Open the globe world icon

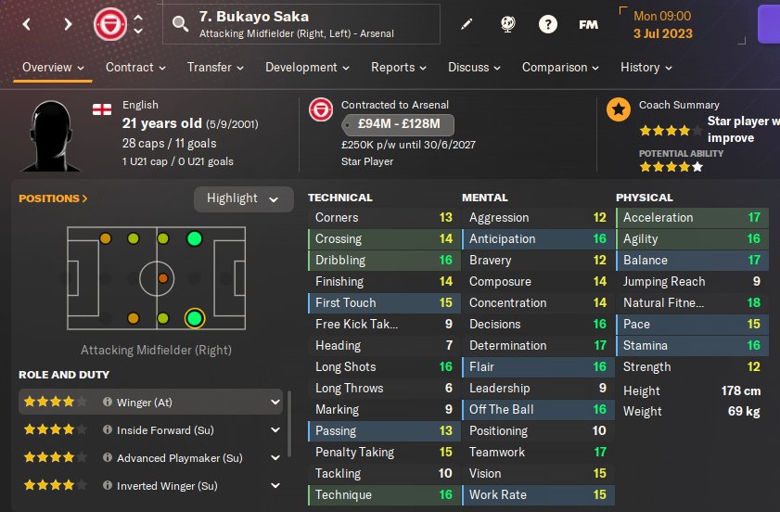click(x=507, y=24)
